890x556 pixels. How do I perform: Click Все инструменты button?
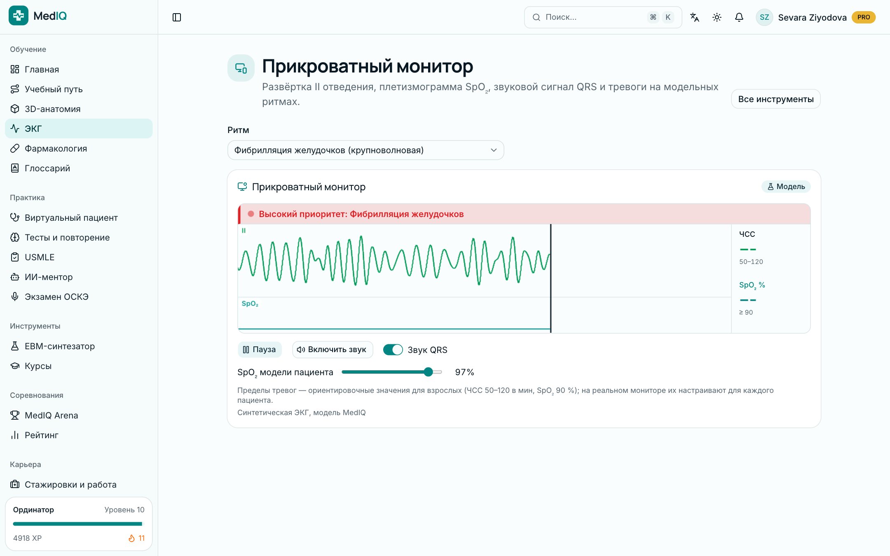(x=775, y=99)
